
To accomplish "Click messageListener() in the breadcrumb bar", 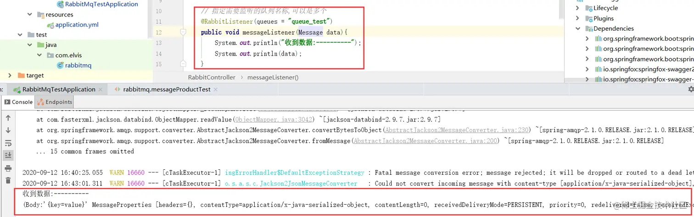I will [x=273, y=78].
